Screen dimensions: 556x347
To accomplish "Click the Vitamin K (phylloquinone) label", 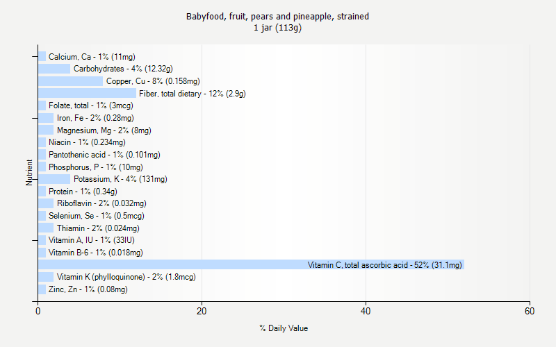I will (x=126, y=277).
